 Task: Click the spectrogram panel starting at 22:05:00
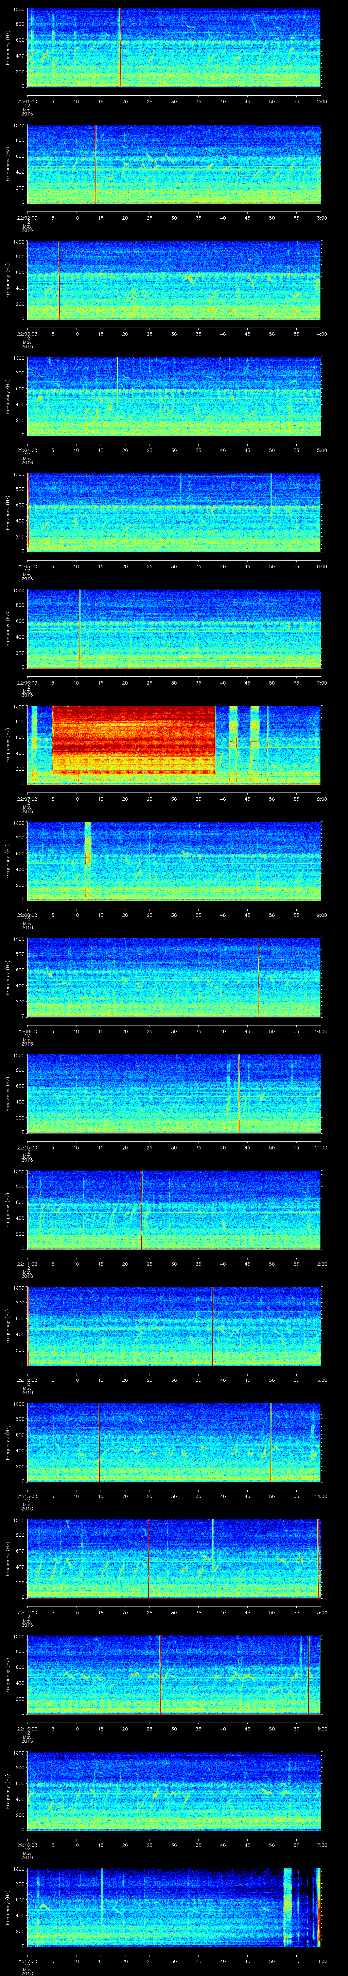coord(174,513)
